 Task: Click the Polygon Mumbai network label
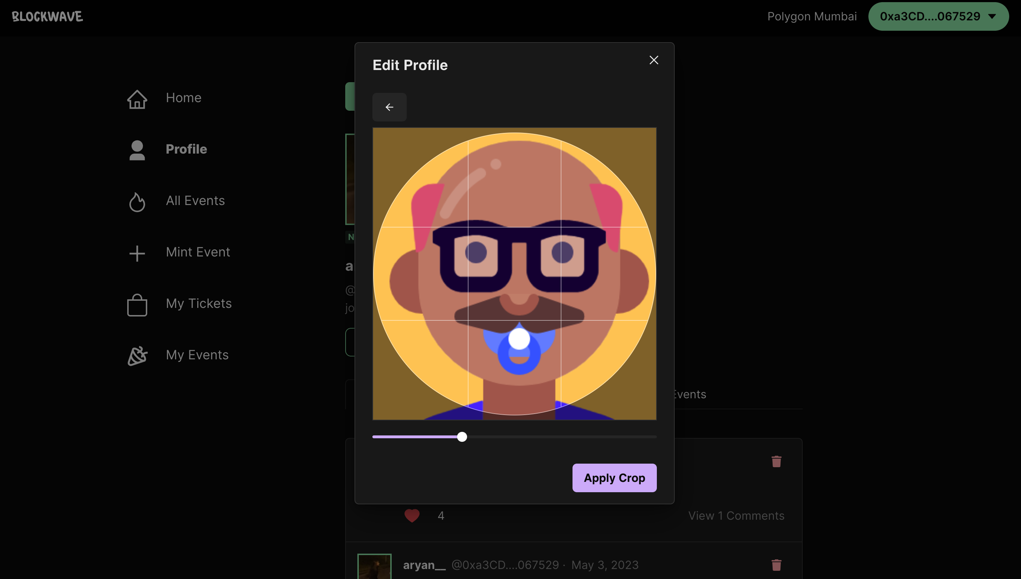(812, 16)
